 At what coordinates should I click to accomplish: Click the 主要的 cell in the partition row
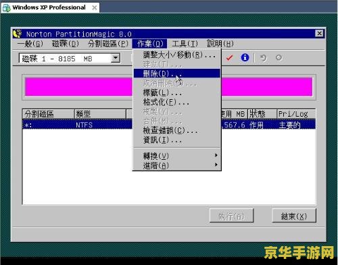click(289, 125)
